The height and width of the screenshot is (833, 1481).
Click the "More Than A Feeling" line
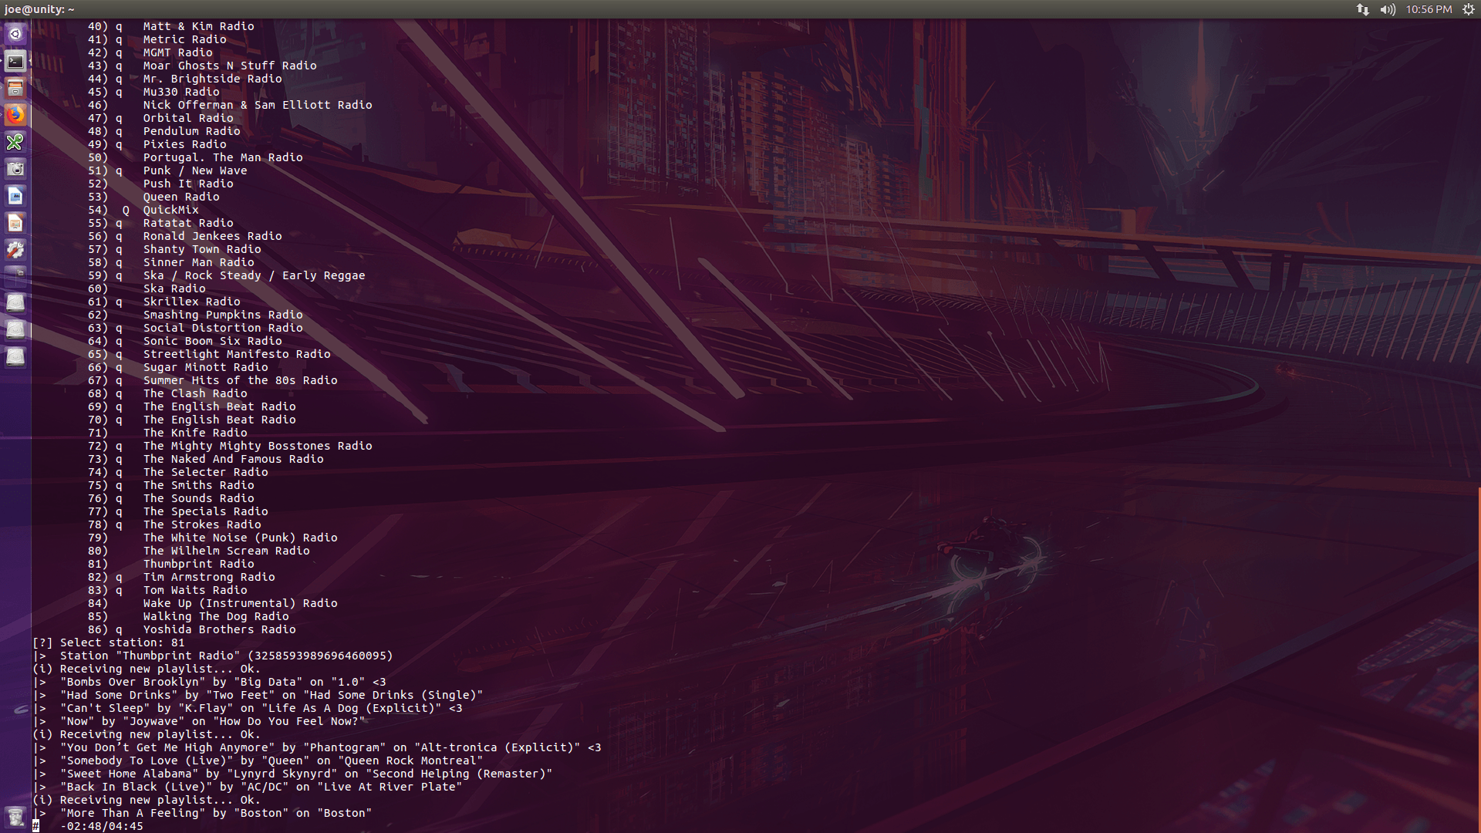point(202,813)
